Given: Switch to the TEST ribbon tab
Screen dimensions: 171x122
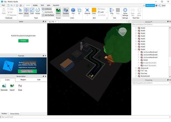Looking at the screenshot, I should tap(42, 5).
